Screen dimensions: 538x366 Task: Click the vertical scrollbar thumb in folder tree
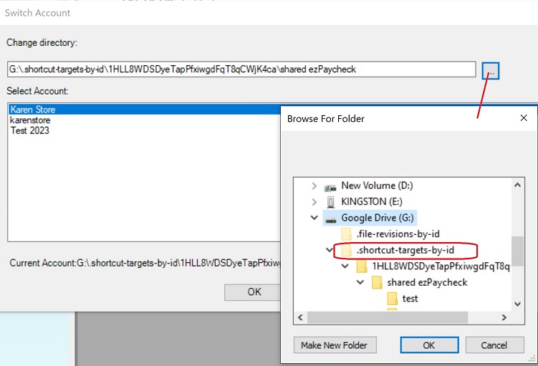pos(517,251)
